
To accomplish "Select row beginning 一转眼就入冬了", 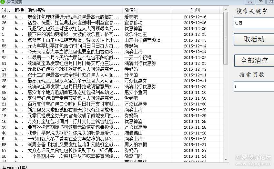I will point(112,139).
